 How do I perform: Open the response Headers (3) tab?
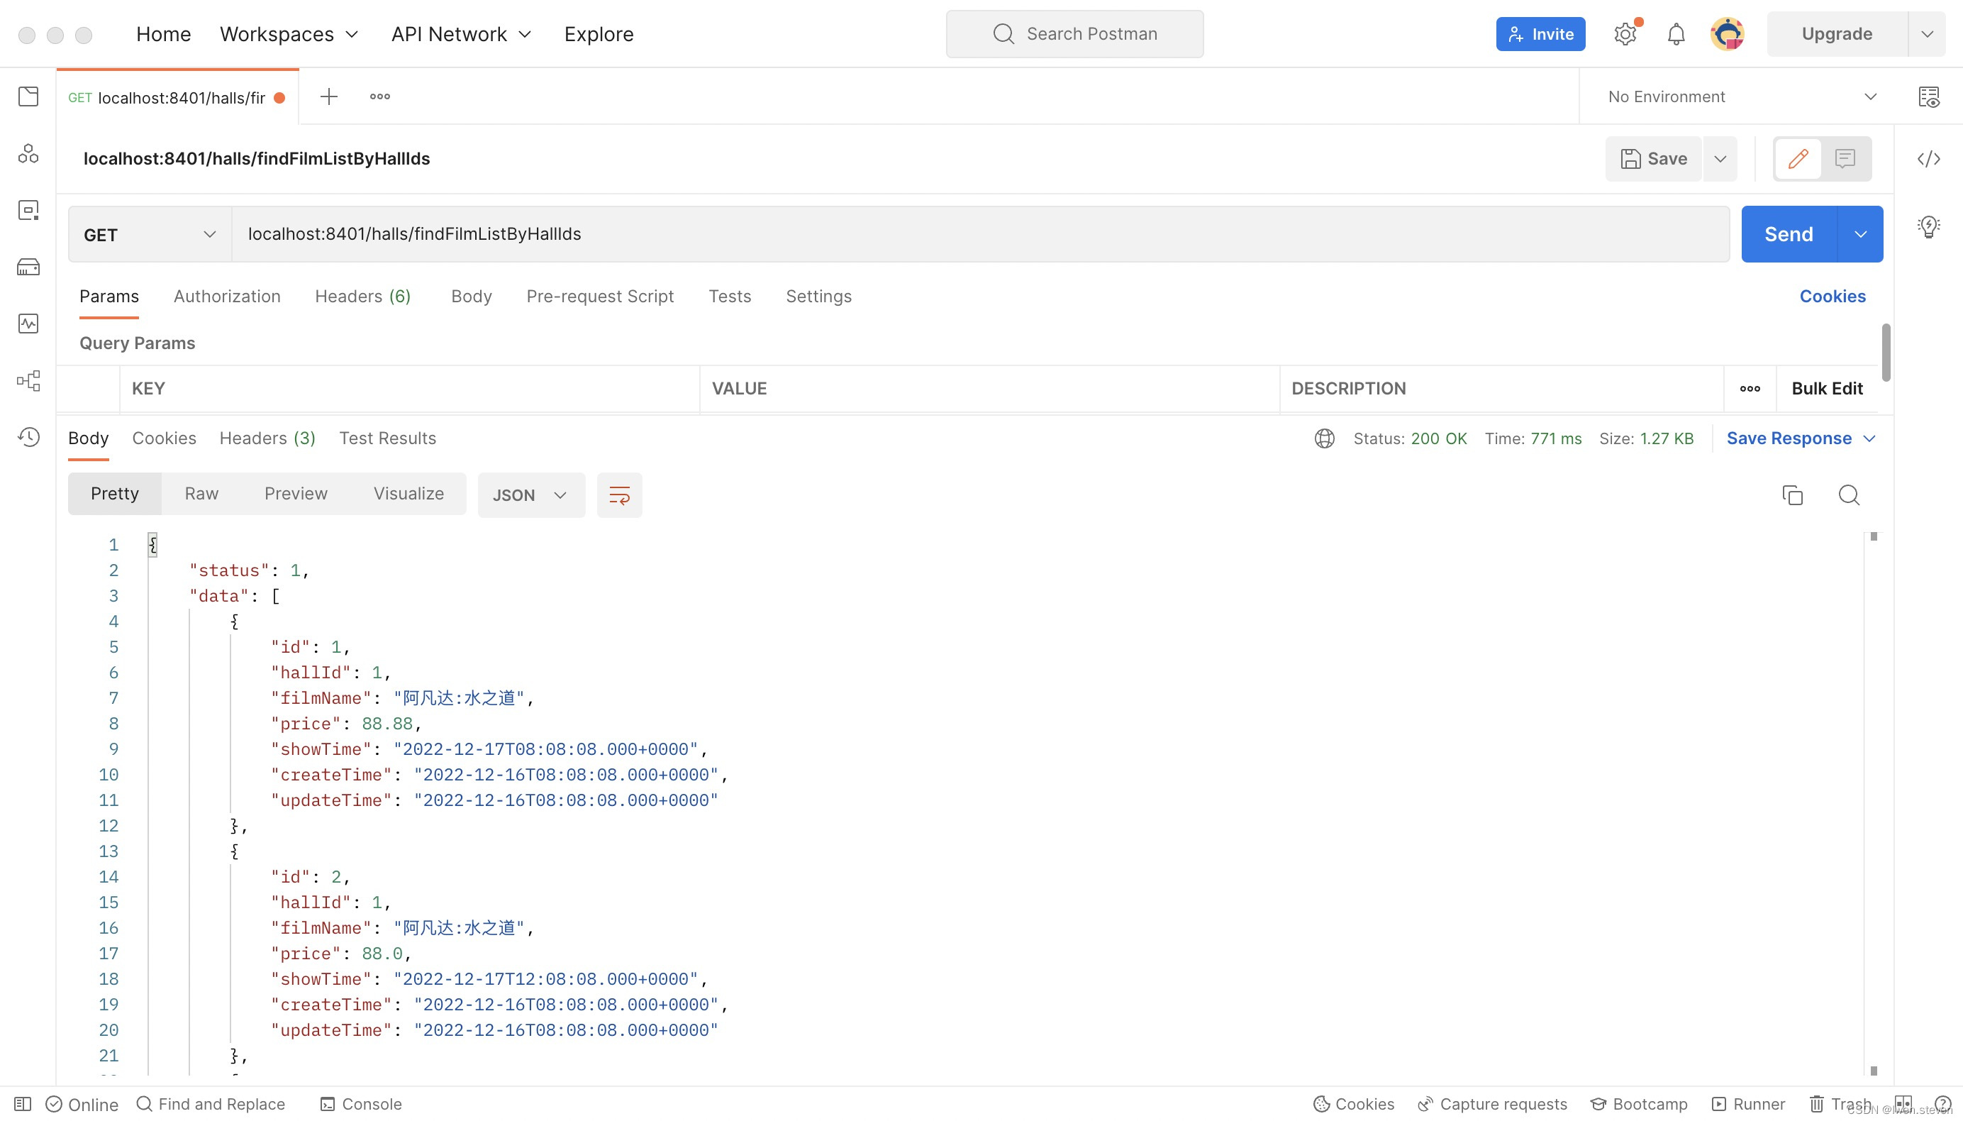click(267, 438)
